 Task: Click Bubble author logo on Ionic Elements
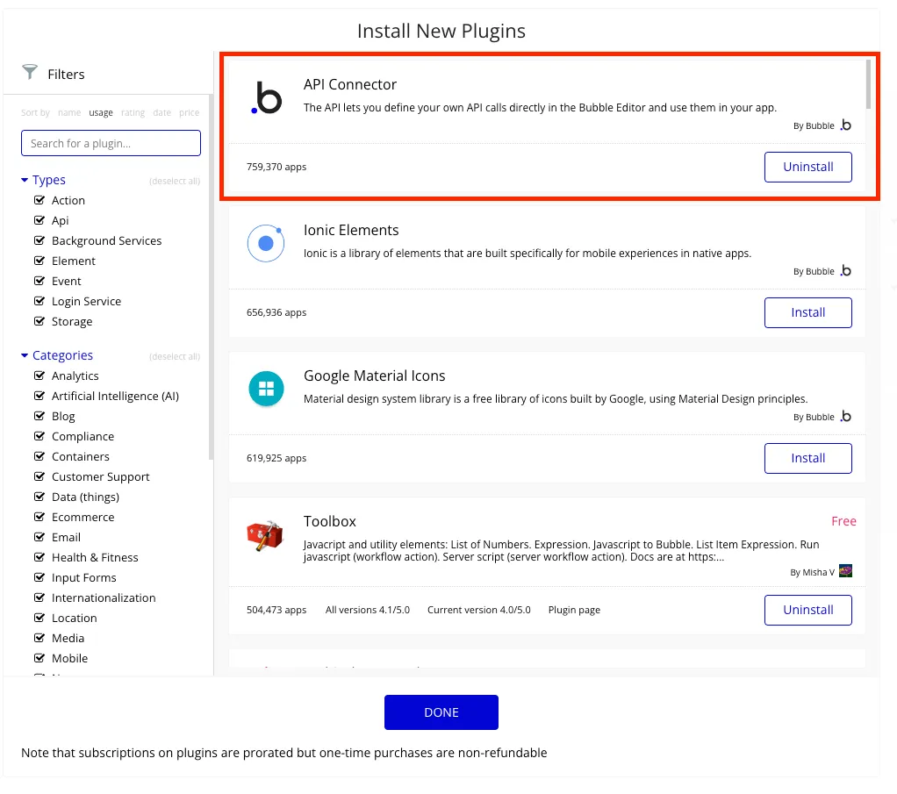pyautogui.click(x=846, y=270)
